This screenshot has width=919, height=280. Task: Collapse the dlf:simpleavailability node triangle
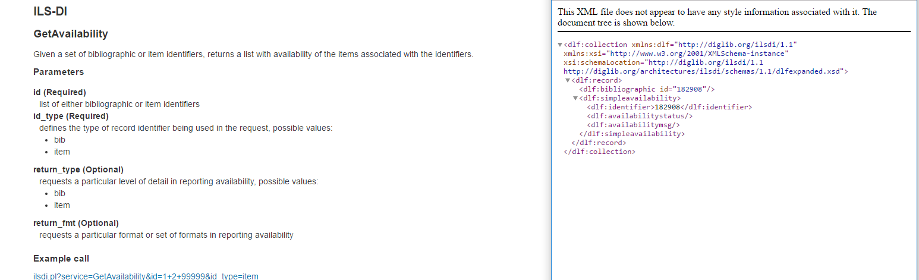[x=575, y=99]
